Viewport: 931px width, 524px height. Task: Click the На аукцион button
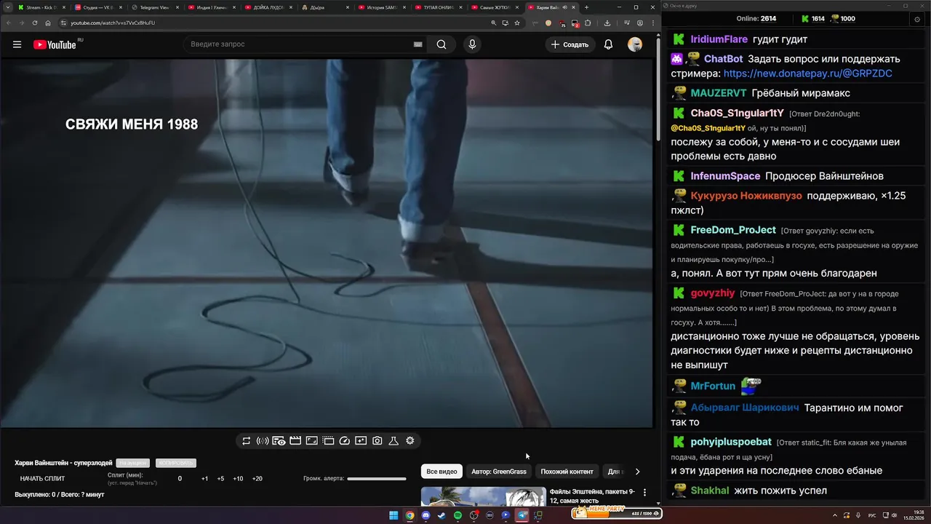132,463
